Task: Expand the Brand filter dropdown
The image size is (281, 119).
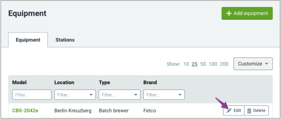Action: point(164,95)
